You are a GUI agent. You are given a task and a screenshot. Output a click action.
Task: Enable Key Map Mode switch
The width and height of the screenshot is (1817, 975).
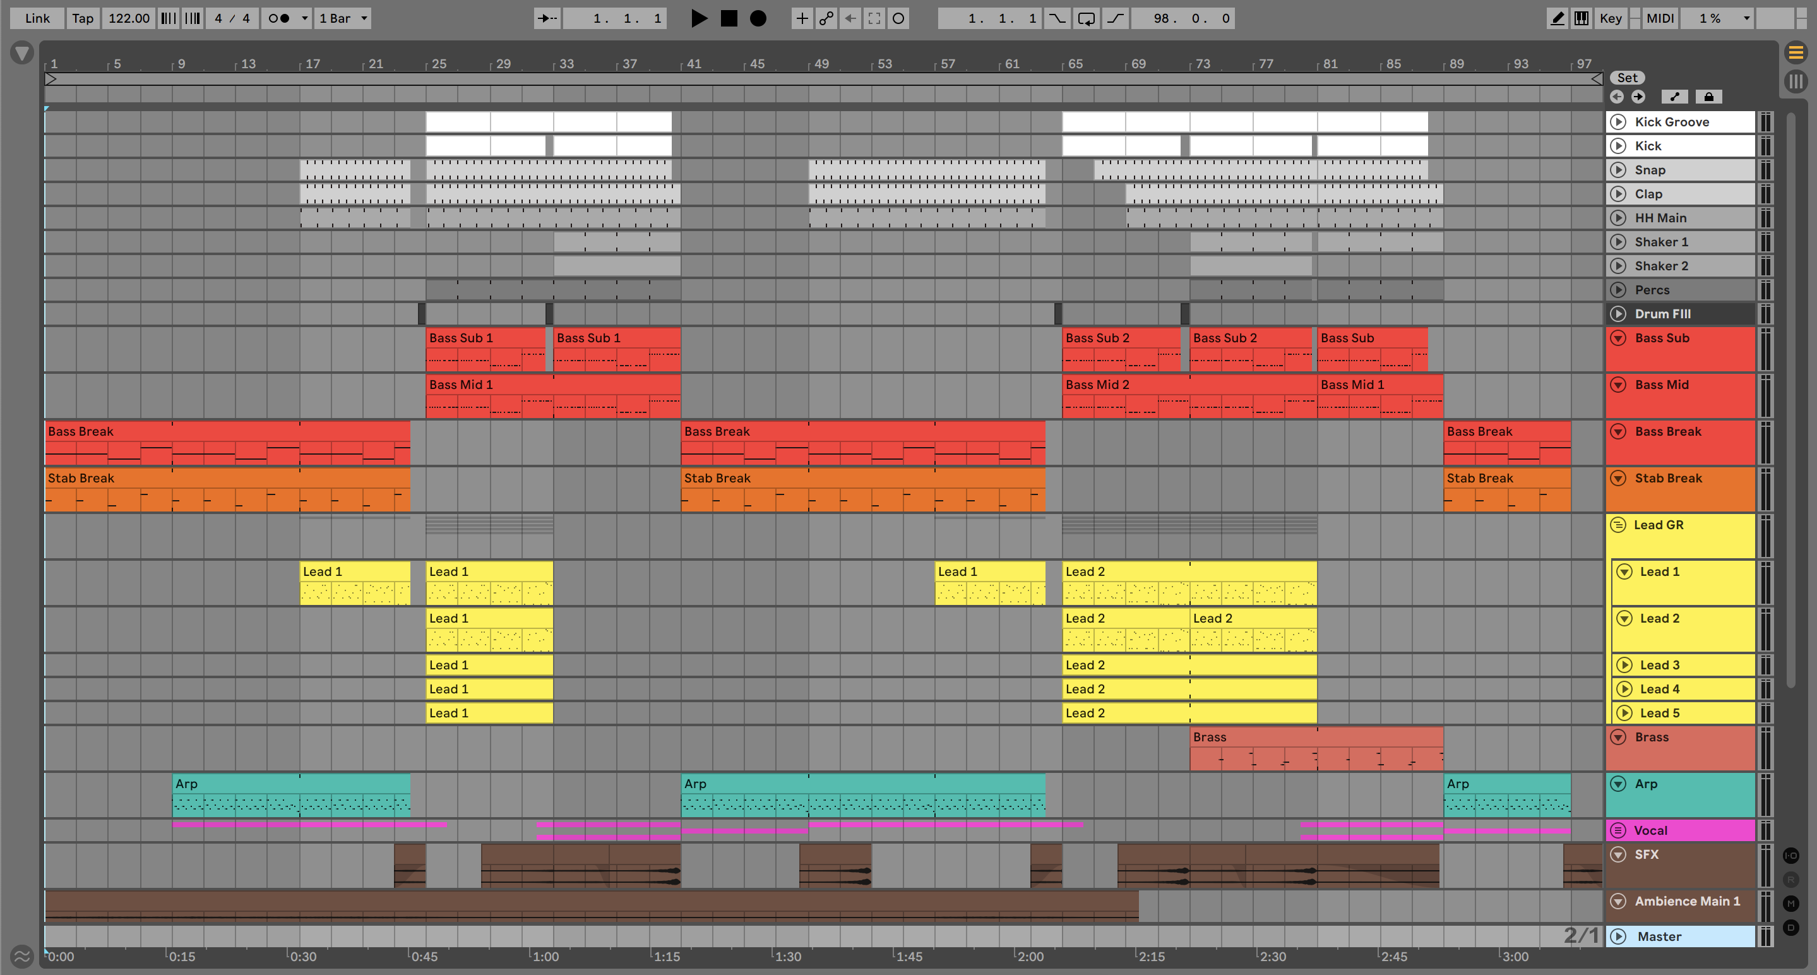[x=1611, y=18]
